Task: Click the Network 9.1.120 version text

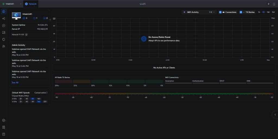Action: (x=18, y=34)
